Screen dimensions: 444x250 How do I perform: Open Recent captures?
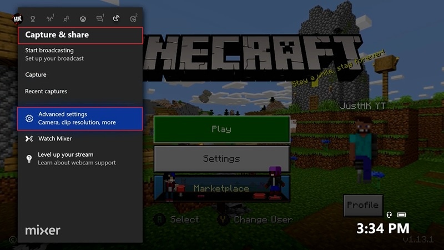pyautogui.click(x=80, y=91)
